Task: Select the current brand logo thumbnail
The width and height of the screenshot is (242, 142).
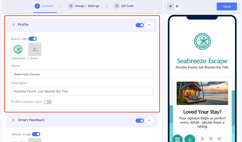Action: click(18, 49)
